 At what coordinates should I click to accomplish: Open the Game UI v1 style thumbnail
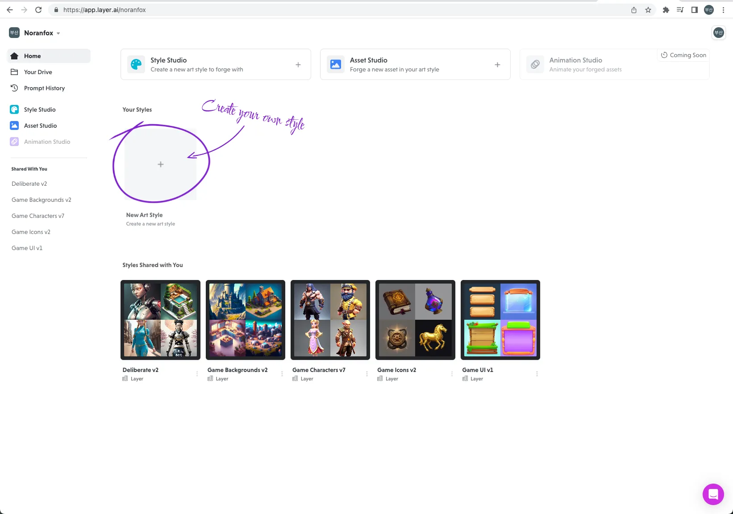[500, 320]
